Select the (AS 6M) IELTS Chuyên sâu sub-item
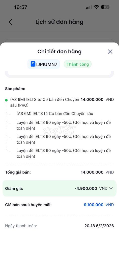Screen dimensions: 119x259 coord(55,114)
